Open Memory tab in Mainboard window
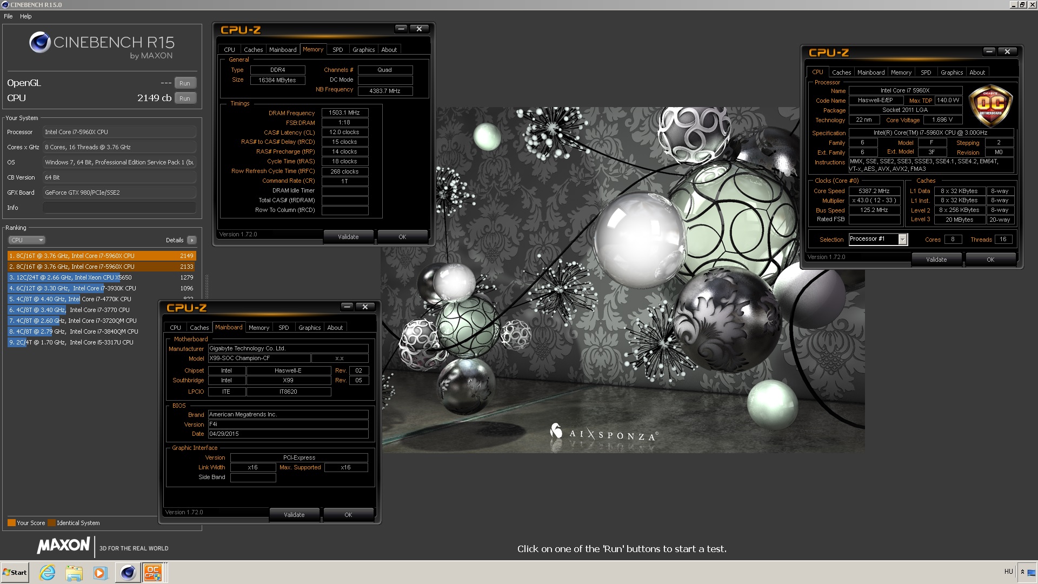This screenshot has width=1038, height=584. coord(259,328)
